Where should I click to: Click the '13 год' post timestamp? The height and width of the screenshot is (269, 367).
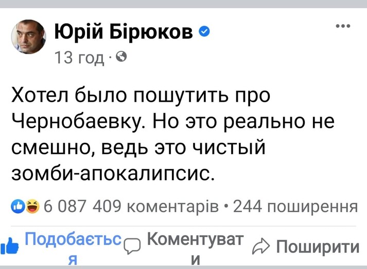pyautogui.click(x=79, y=58)
